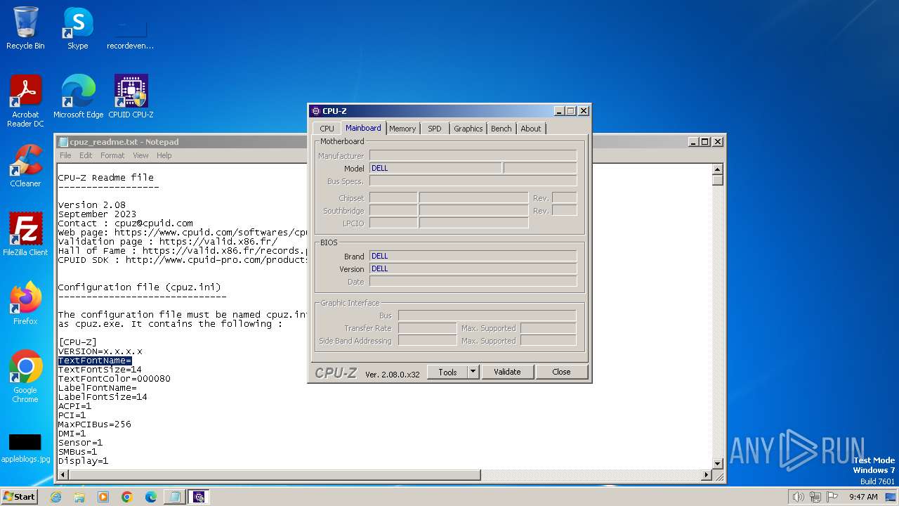The width and height of the screenshot is (899, 506).
Task: Open Acrobat Reader DC desktop shortcut
Action: [25, 101]
